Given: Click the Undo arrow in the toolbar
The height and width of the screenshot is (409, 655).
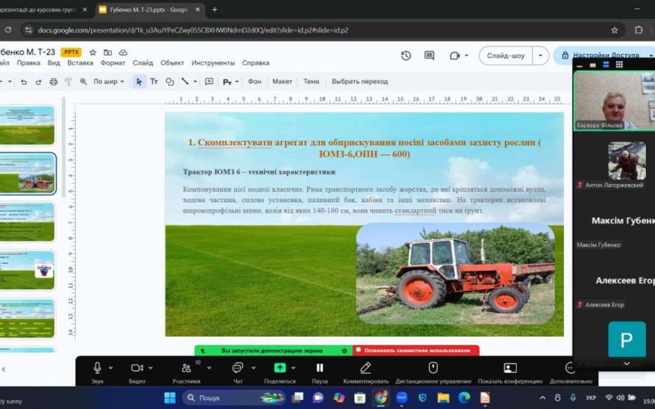Looking at the screenshot, I should click(24, 82).
